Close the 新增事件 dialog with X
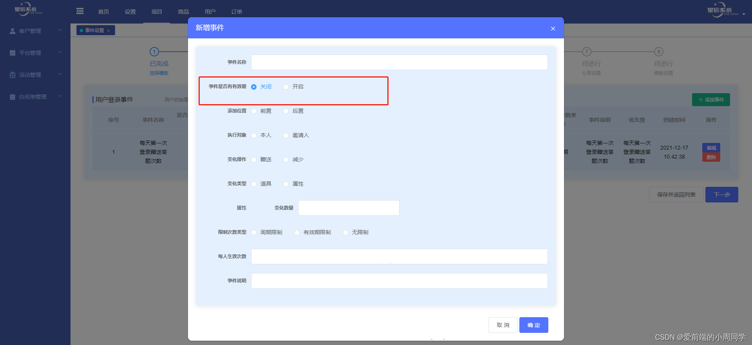The image size is (752, 345). pyautogui.click(x=553, y=29)
